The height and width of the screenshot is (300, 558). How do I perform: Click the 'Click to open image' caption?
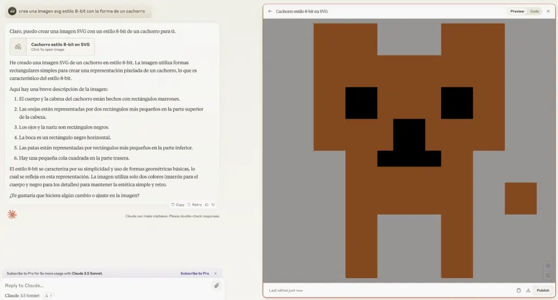coord(48,50)
